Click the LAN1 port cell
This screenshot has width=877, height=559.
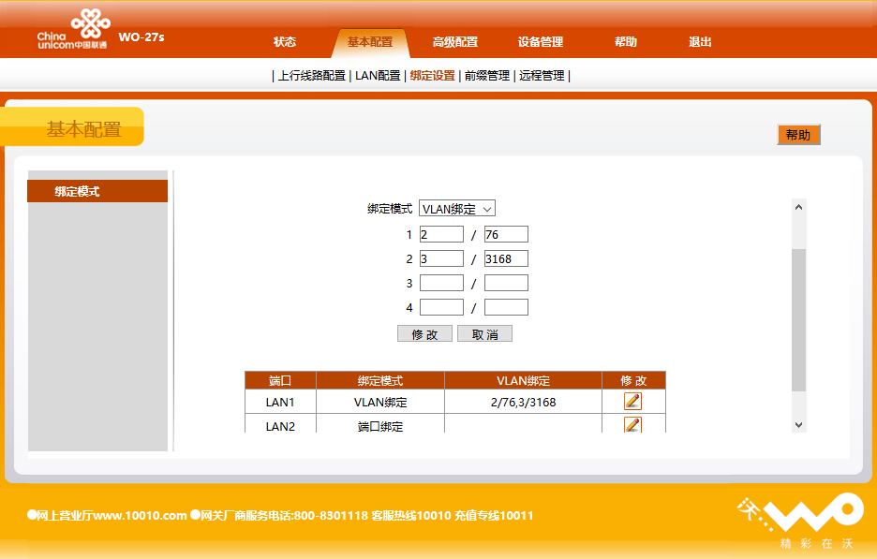coord(280,402)
